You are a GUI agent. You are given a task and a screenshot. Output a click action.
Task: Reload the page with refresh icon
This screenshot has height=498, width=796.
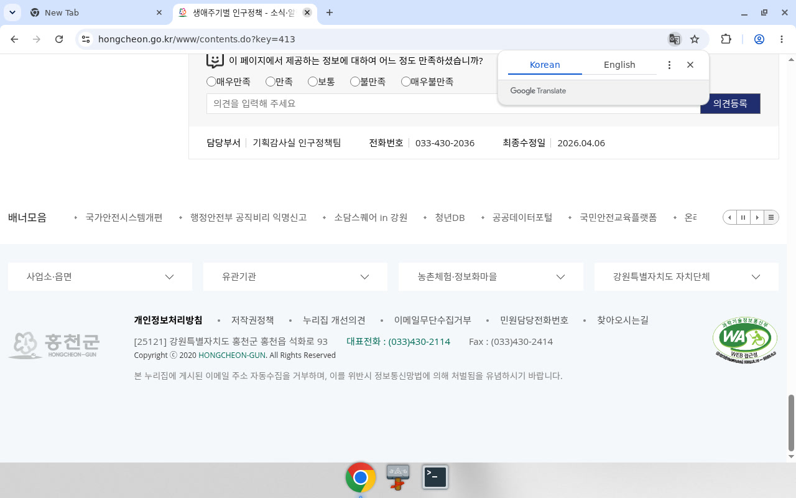point(59,39)
